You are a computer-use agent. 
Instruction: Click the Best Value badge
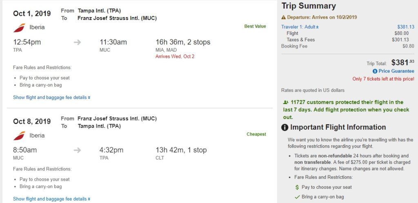tap(255, 26)
